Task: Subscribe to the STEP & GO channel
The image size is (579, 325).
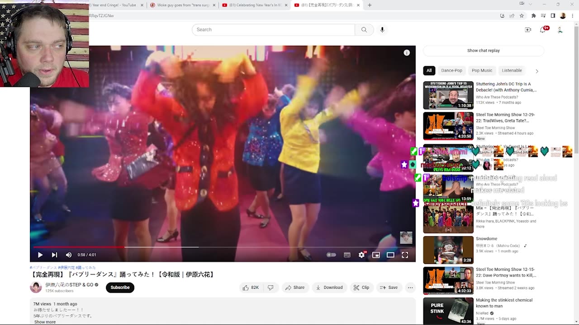Action: [120, 288]
